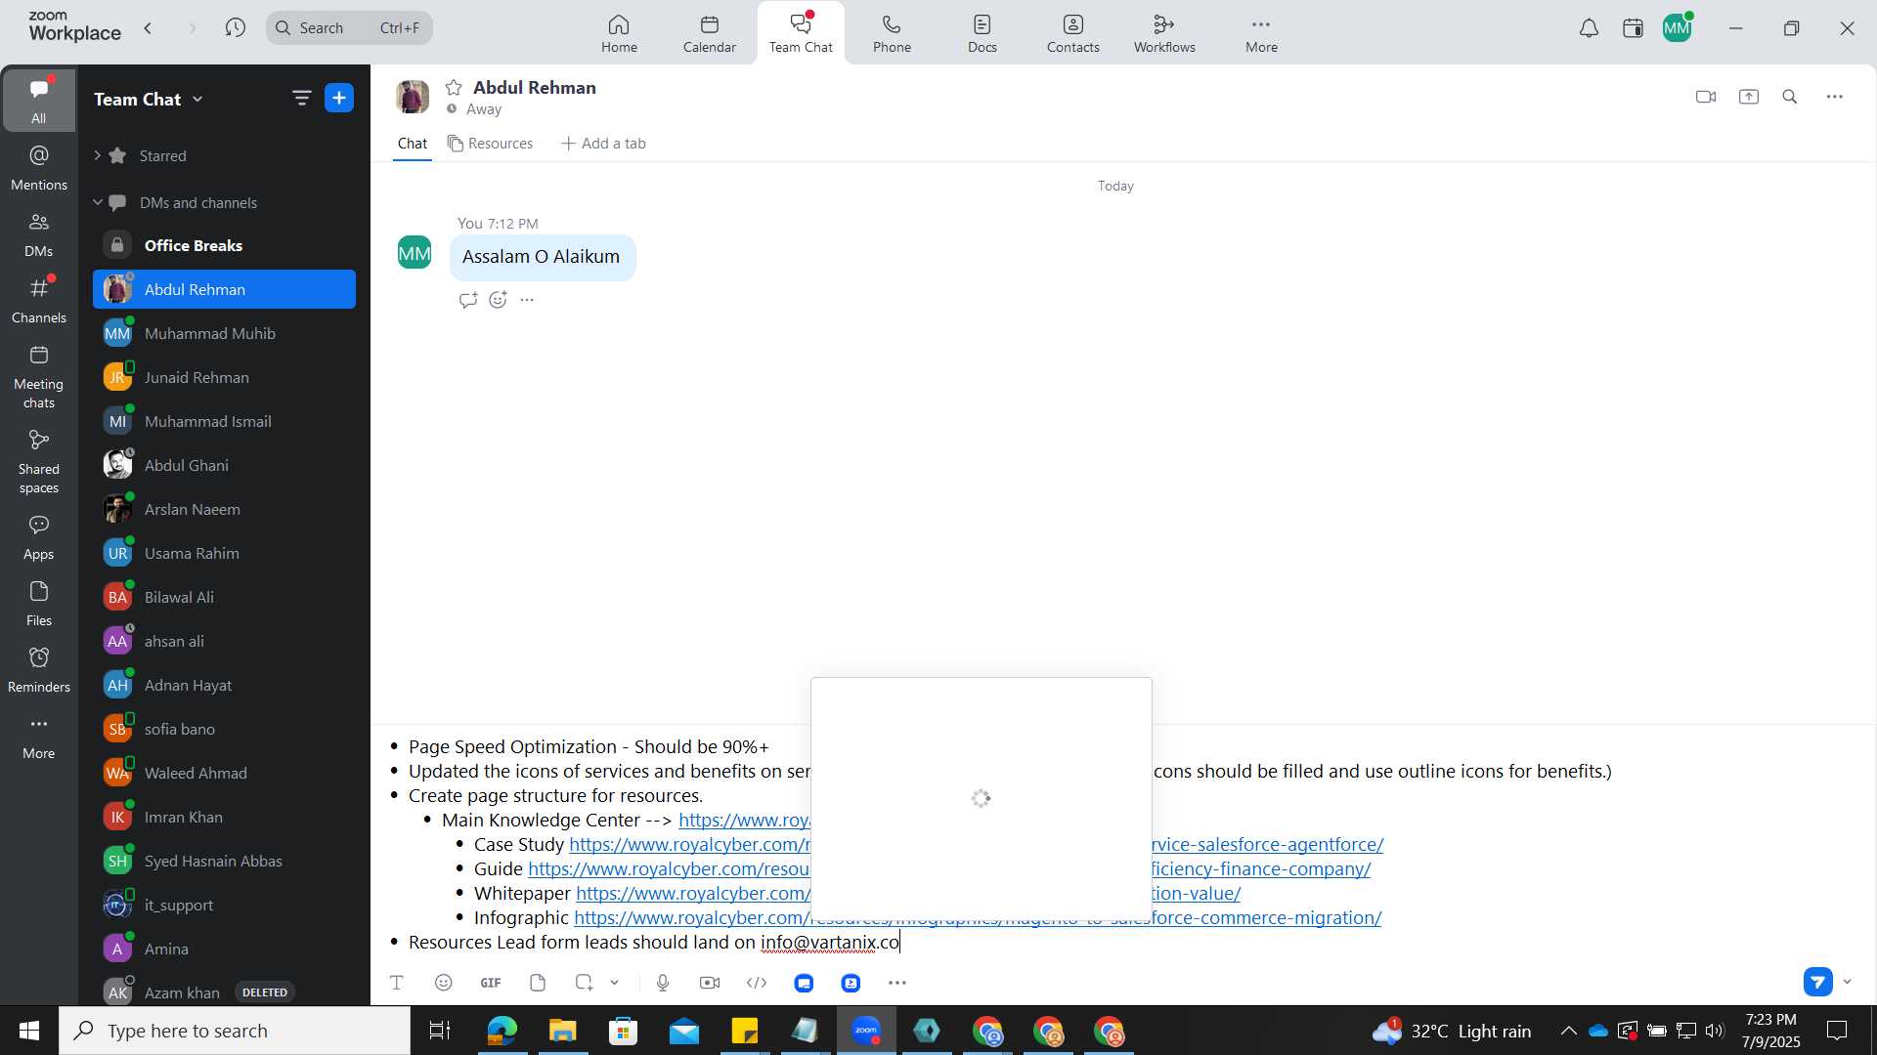Start a video meeting with Abdul Rehman
This screenshot has height=1055, width=1877.
point(1706,97)
